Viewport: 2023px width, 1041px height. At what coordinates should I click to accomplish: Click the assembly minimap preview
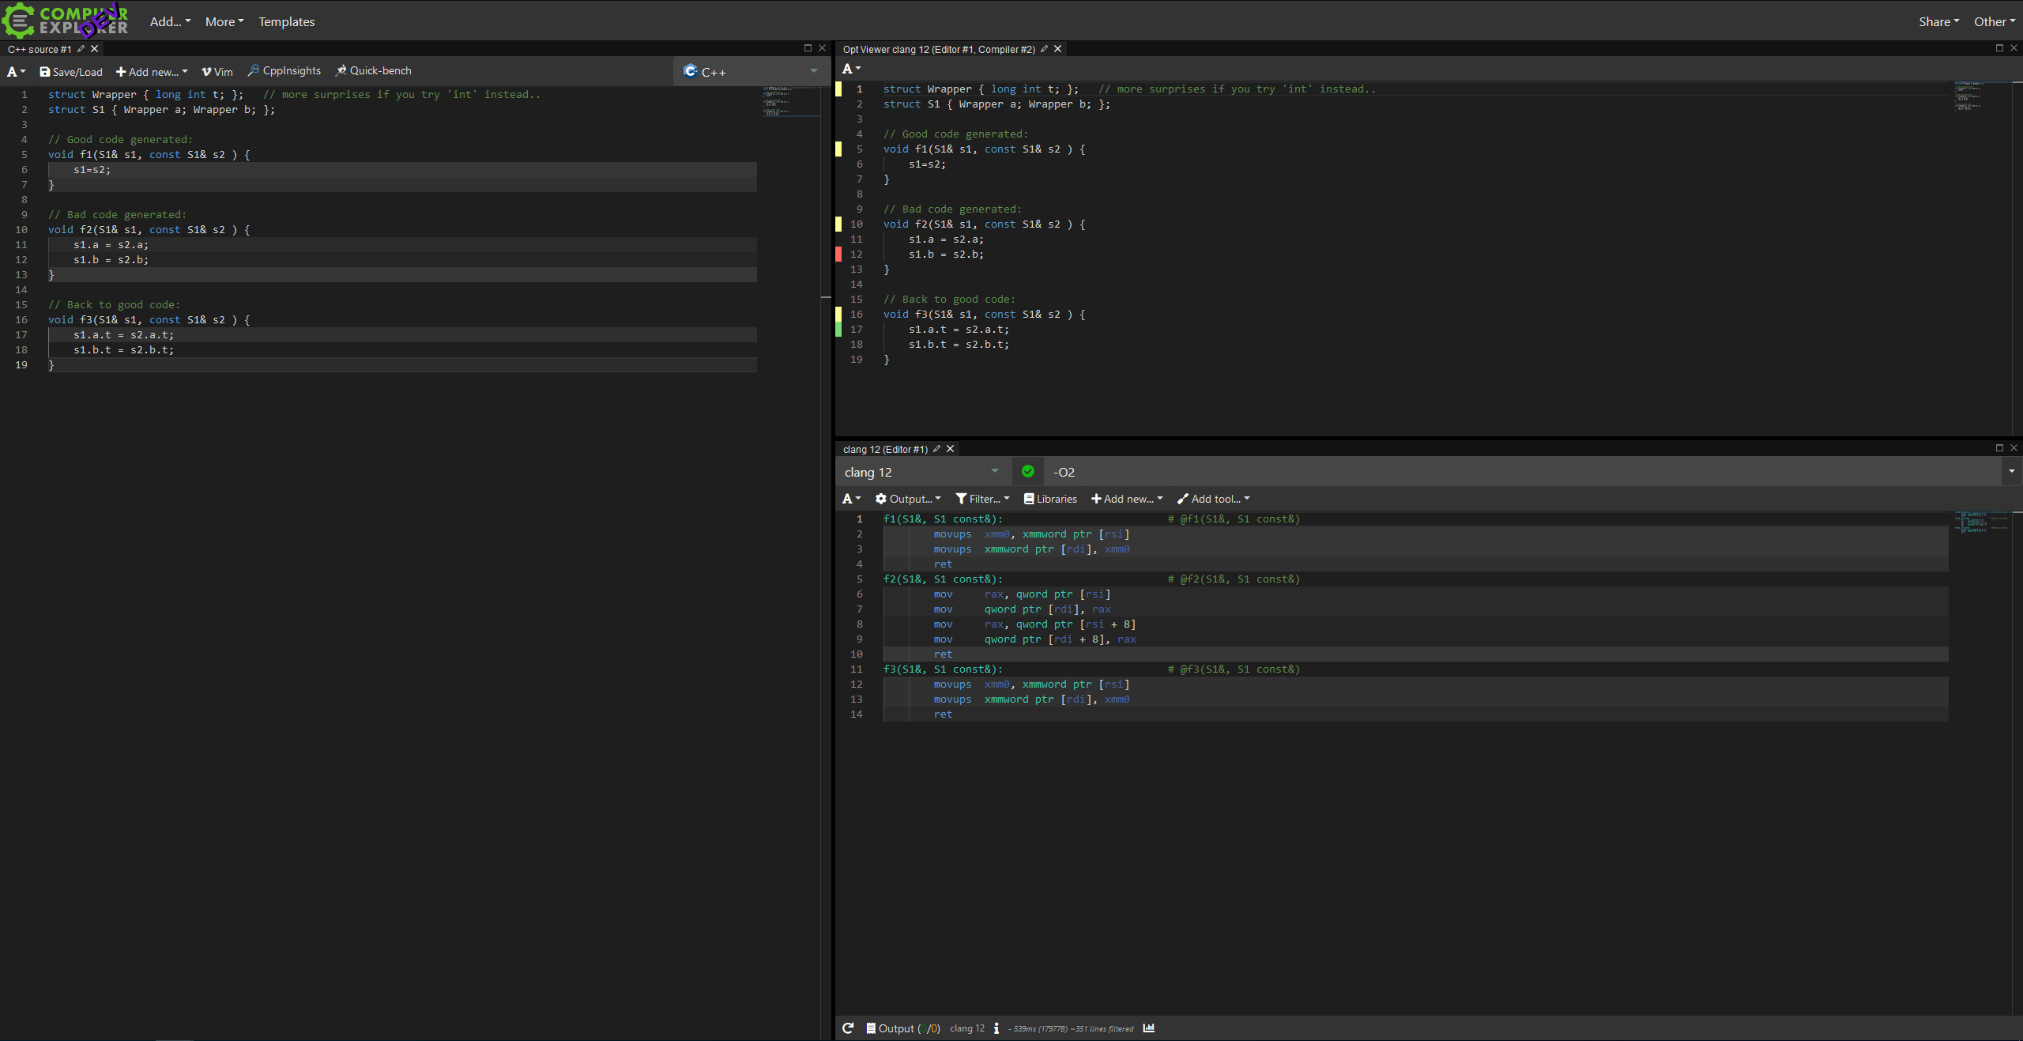coord(1980,523)
